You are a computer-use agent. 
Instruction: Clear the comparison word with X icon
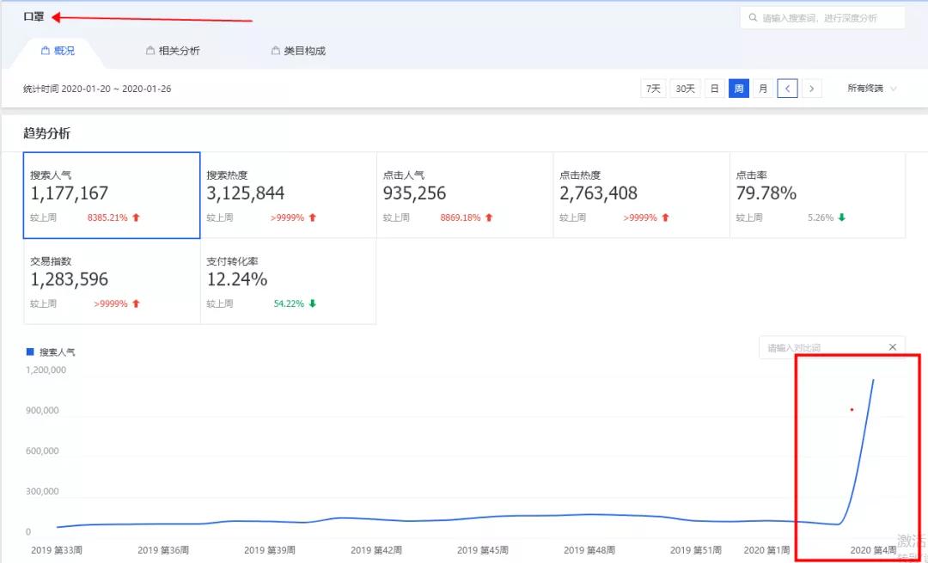point(892,347)
